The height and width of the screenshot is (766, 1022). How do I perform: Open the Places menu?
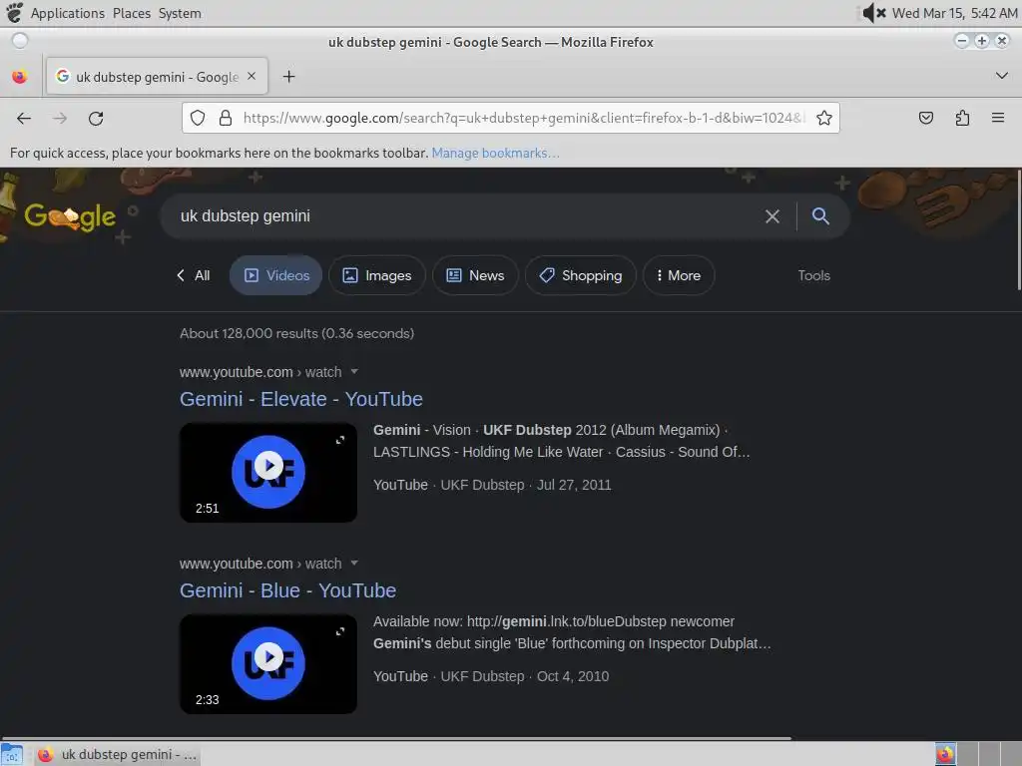coord(131,13)
